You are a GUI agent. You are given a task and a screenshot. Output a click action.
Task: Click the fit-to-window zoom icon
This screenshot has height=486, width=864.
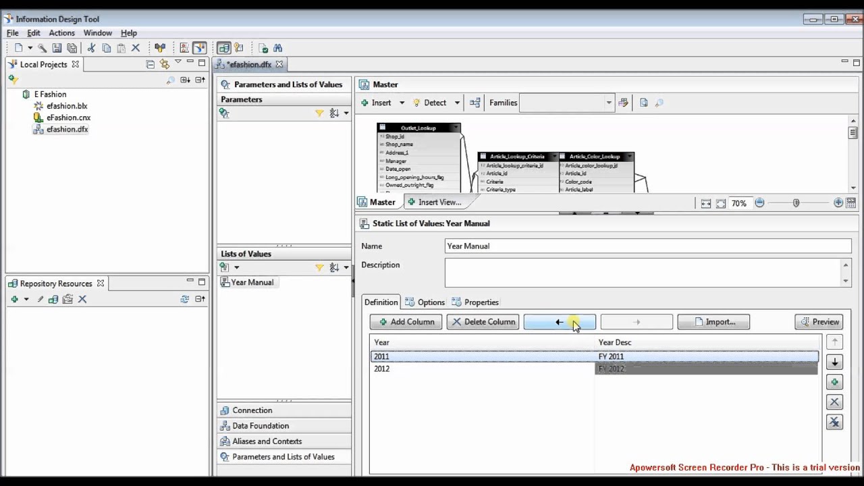click(x=721, y=203)
